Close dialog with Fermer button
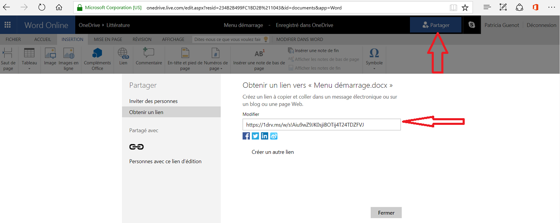The image size is (560, 223). coord(386,213)
